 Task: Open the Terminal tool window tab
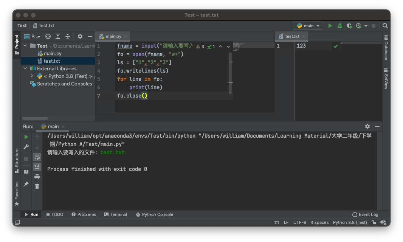click(115, 214)
